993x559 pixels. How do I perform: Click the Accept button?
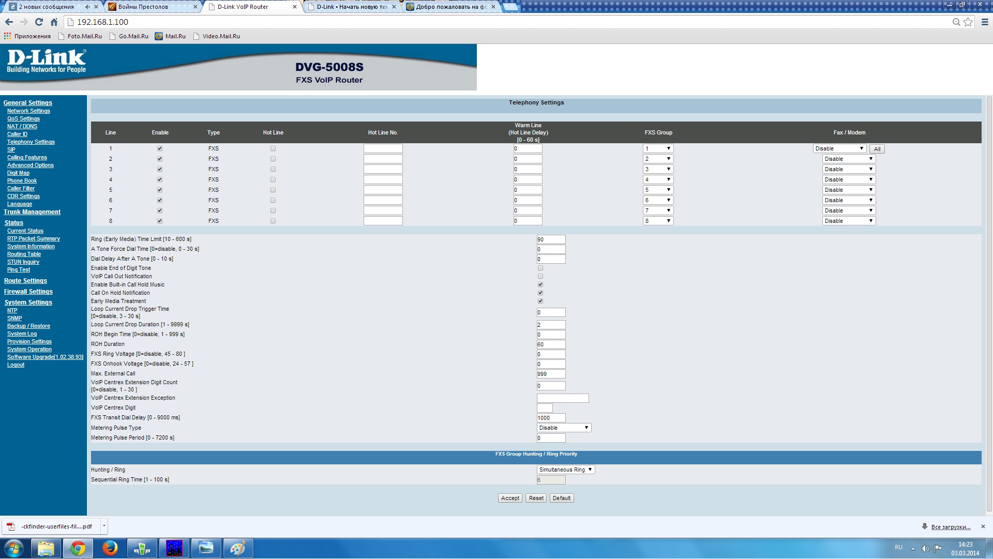pyautogui.click(x=510, y=498)
